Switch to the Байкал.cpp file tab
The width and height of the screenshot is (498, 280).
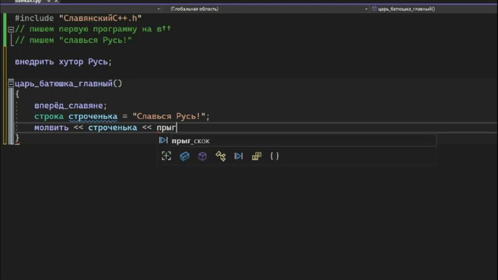pos(28,1)
